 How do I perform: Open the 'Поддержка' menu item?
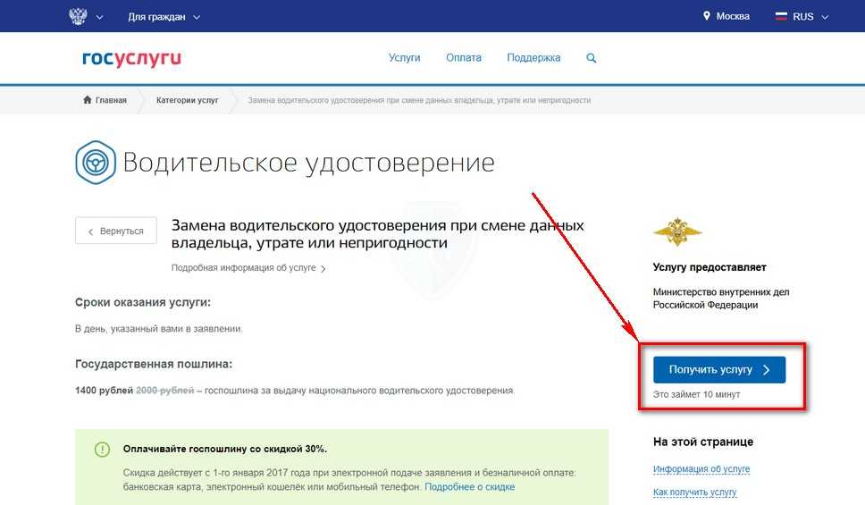point(533,58)
